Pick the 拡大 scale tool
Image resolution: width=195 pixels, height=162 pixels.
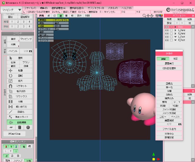point(19,81)
